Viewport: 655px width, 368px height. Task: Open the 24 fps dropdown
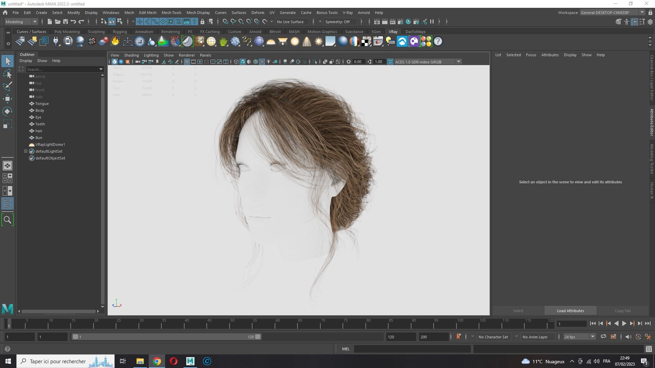[579, 337]
